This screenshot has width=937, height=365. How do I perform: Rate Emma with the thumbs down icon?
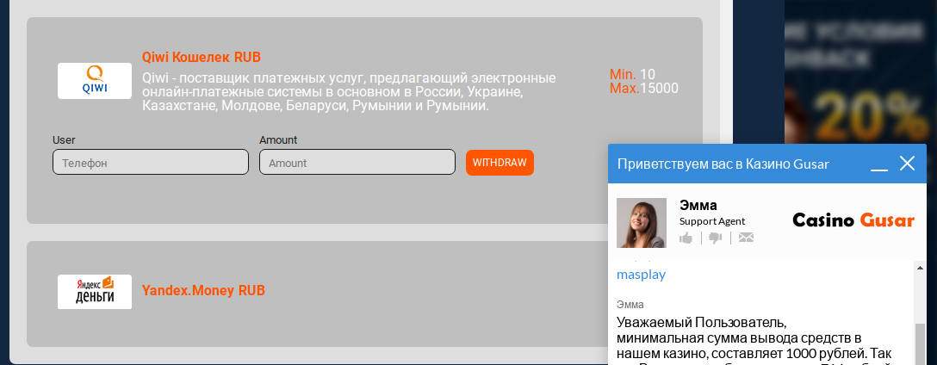tap(716, 238)
